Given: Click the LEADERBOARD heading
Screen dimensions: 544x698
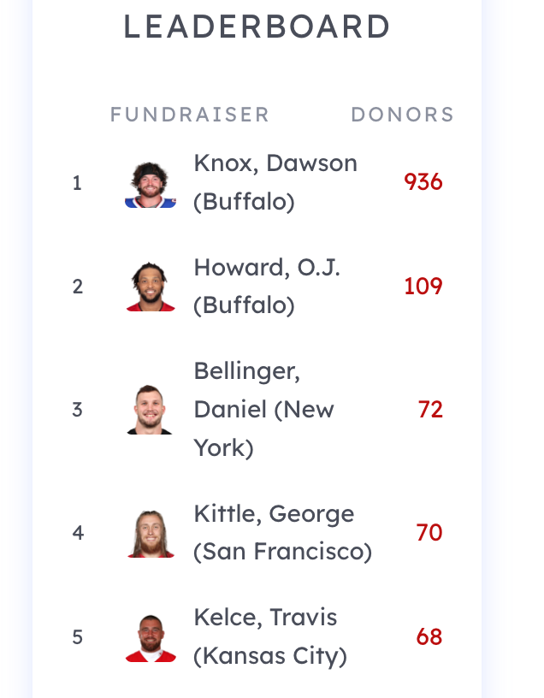Looking at the screenshot, I should [257, 27].
